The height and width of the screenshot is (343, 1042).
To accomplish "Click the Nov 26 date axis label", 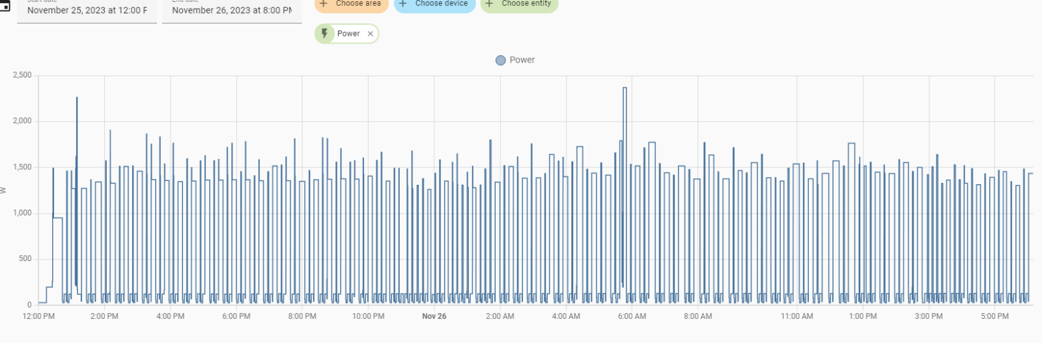I will (434, 316).
